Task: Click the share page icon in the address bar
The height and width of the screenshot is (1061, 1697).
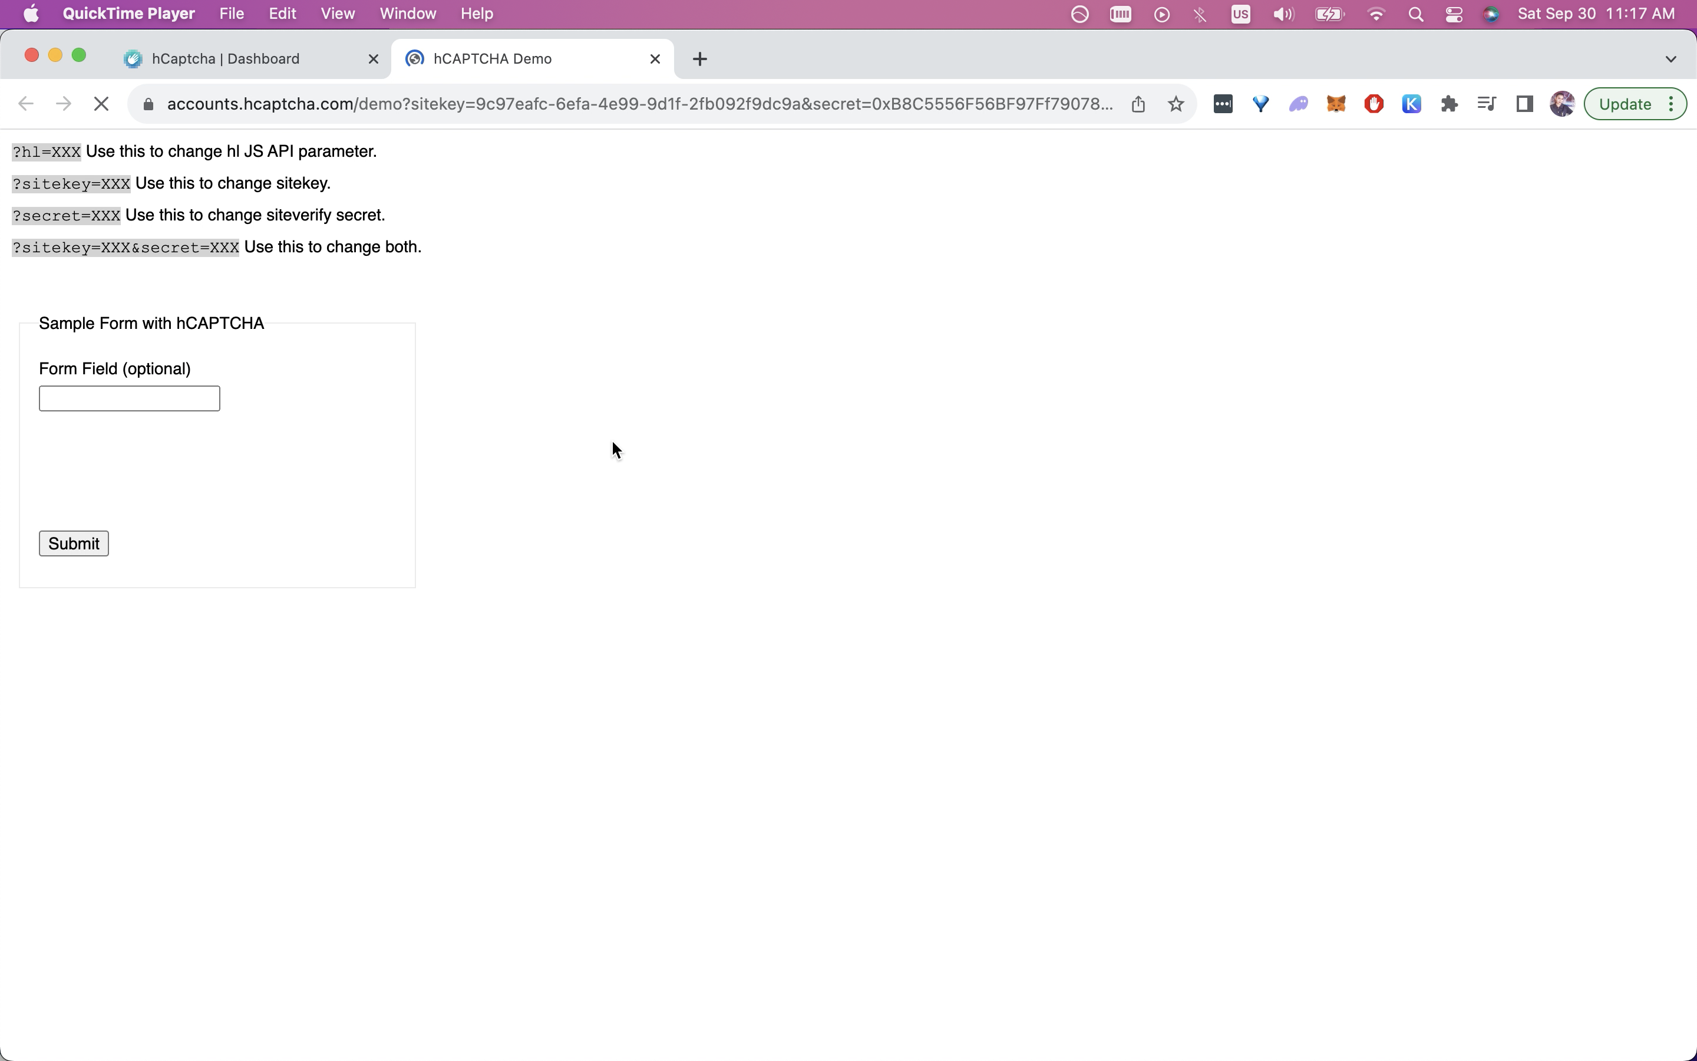Action: coord(1138,104)
